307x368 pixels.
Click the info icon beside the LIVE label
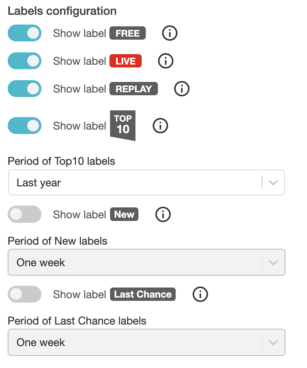(x=166, y=61)
